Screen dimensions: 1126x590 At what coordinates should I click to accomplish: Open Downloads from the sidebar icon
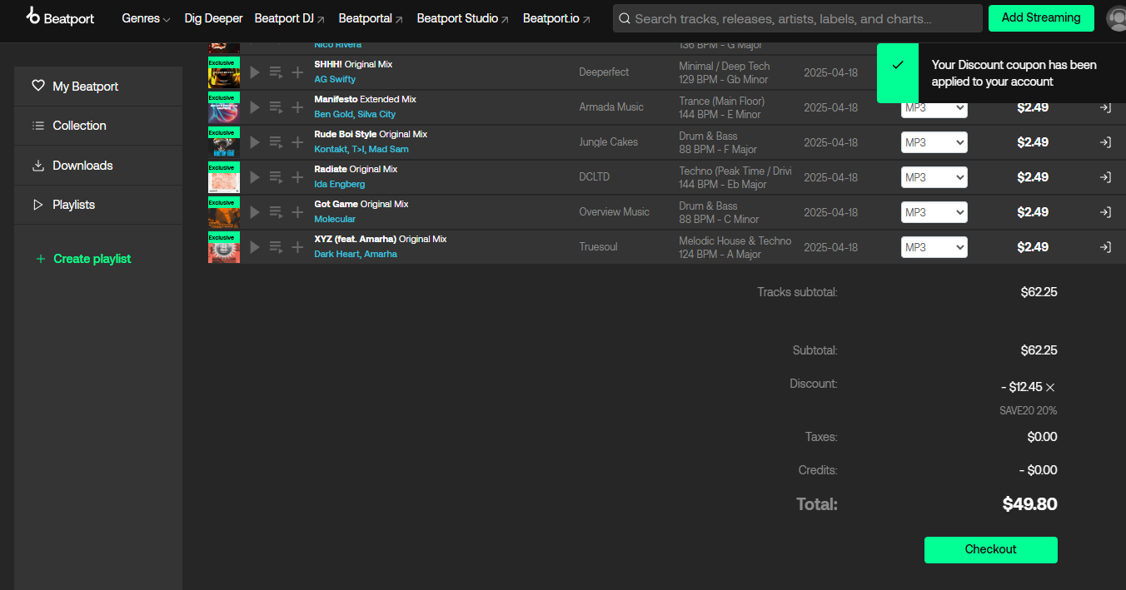pyautogui.click(x=37, y=165)
